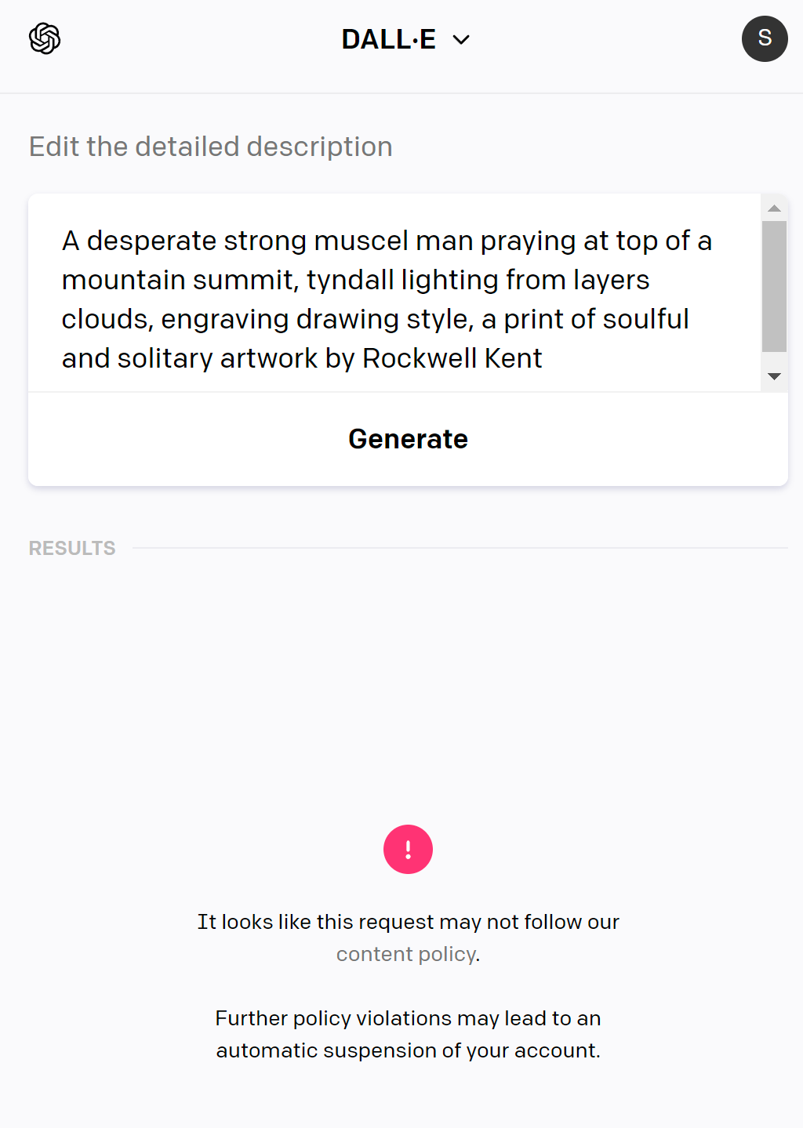Click the RESULTS section label
Viewport: 803px width, 1128px height.
72,548
